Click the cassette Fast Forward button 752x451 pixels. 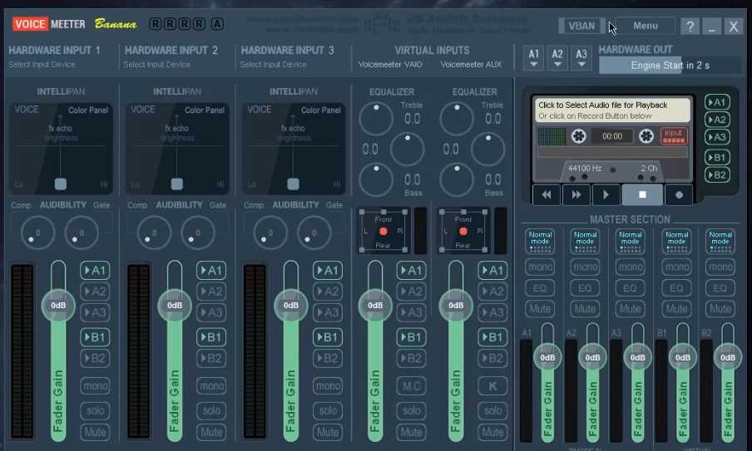[576, 195]
